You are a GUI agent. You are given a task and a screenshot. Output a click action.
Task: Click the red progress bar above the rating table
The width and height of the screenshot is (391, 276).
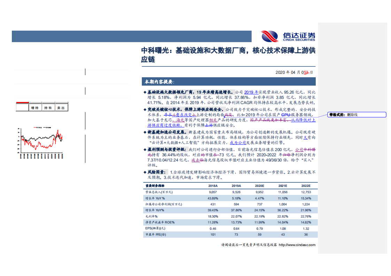[x=22, y=102]
